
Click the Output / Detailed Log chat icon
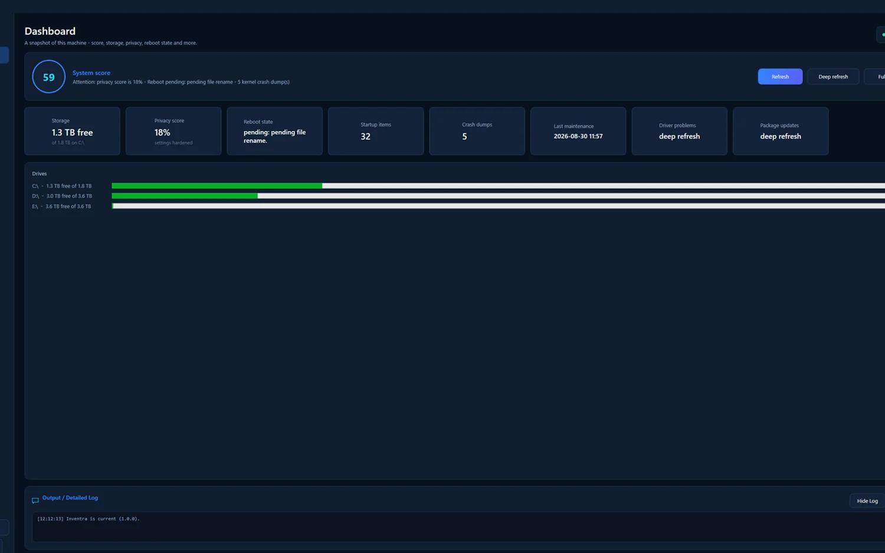coord(35,500)
